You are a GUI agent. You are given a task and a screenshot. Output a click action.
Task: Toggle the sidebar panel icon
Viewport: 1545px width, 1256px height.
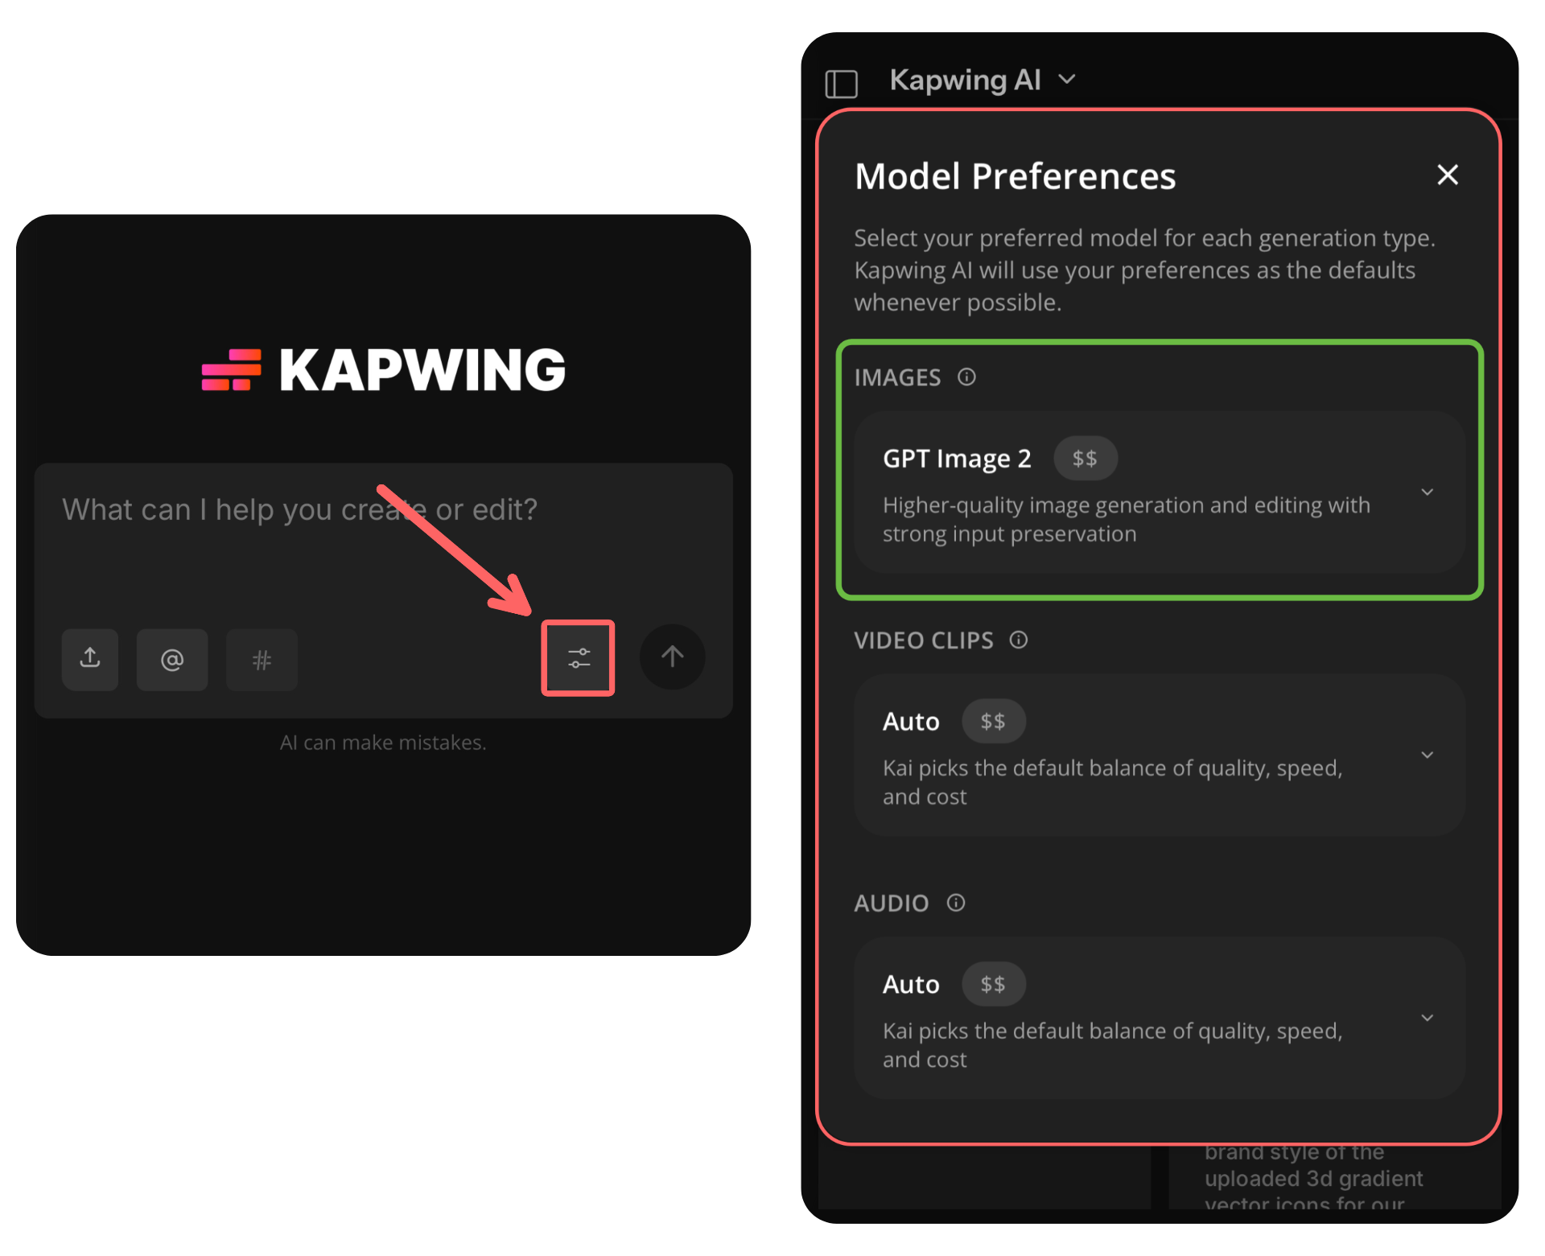pos(842,83)
